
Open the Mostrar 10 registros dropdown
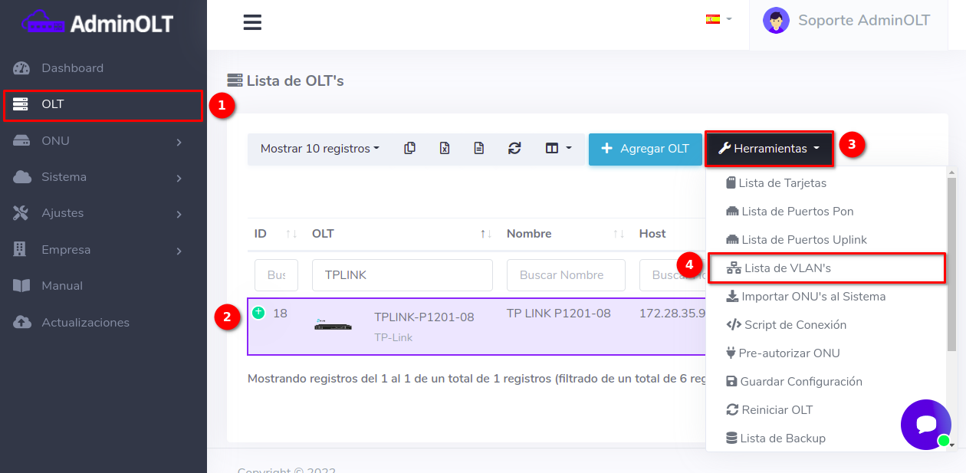pyautogui.click(x=320, y=149)
